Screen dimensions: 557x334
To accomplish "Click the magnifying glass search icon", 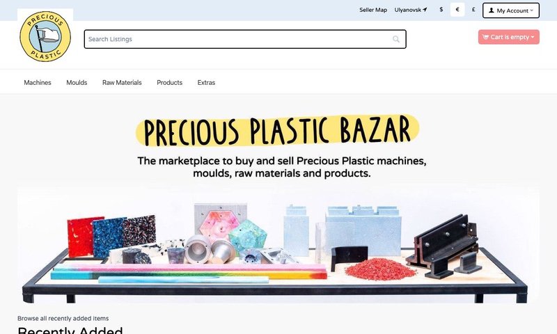I will [396, 39].
